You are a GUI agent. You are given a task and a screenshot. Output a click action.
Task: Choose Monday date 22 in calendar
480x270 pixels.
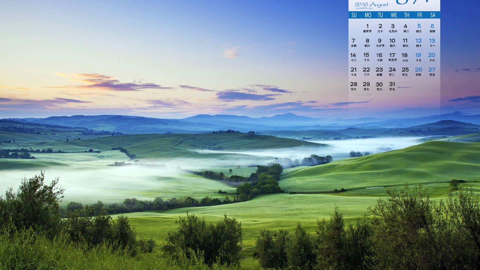point(366,72)
